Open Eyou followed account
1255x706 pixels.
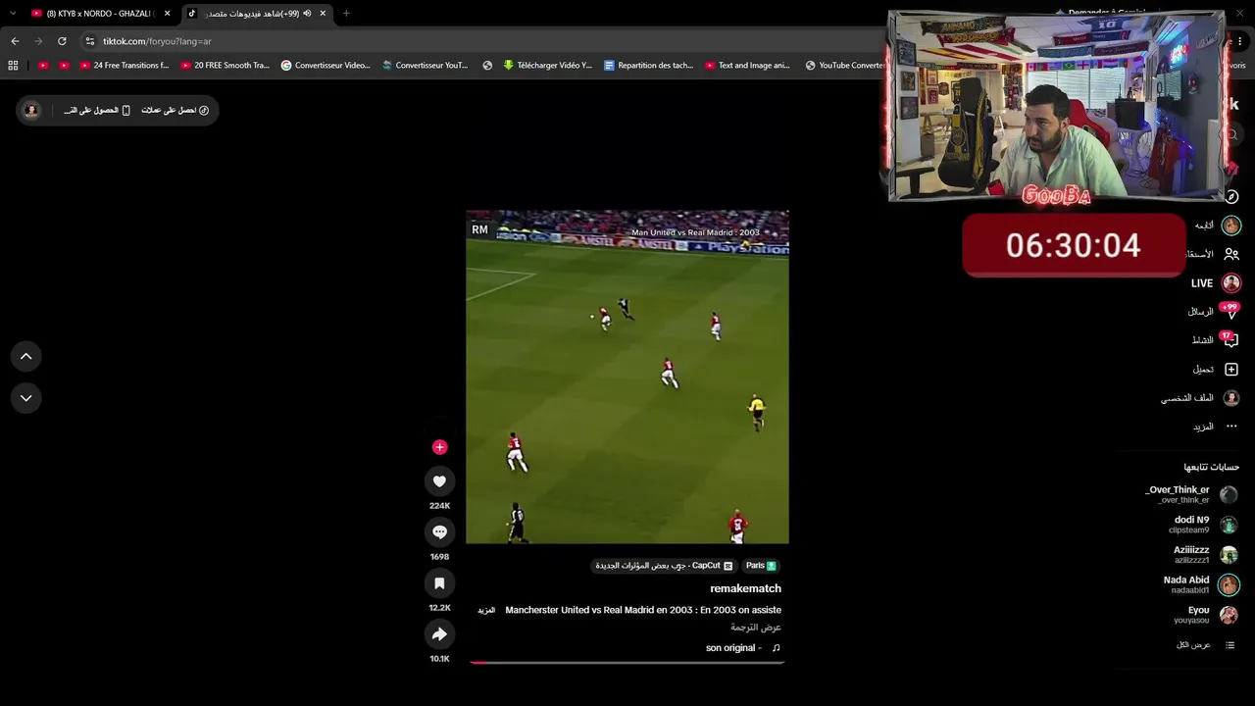1206,615
